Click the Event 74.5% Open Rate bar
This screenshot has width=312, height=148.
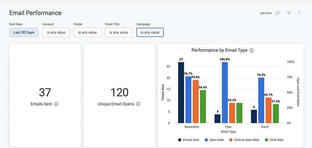(261, 101)
